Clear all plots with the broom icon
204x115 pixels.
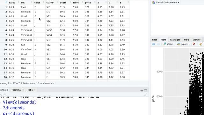tap(201, 44)
